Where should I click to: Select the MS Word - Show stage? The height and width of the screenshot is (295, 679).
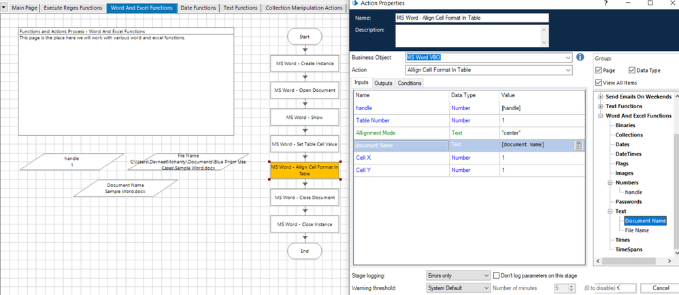pos(304,117)
